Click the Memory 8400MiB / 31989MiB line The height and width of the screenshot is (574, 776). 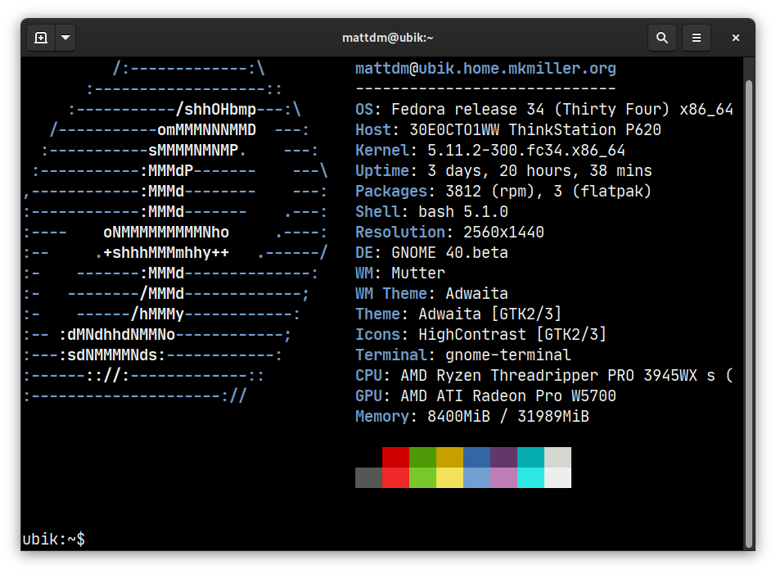tap(472, 417)
